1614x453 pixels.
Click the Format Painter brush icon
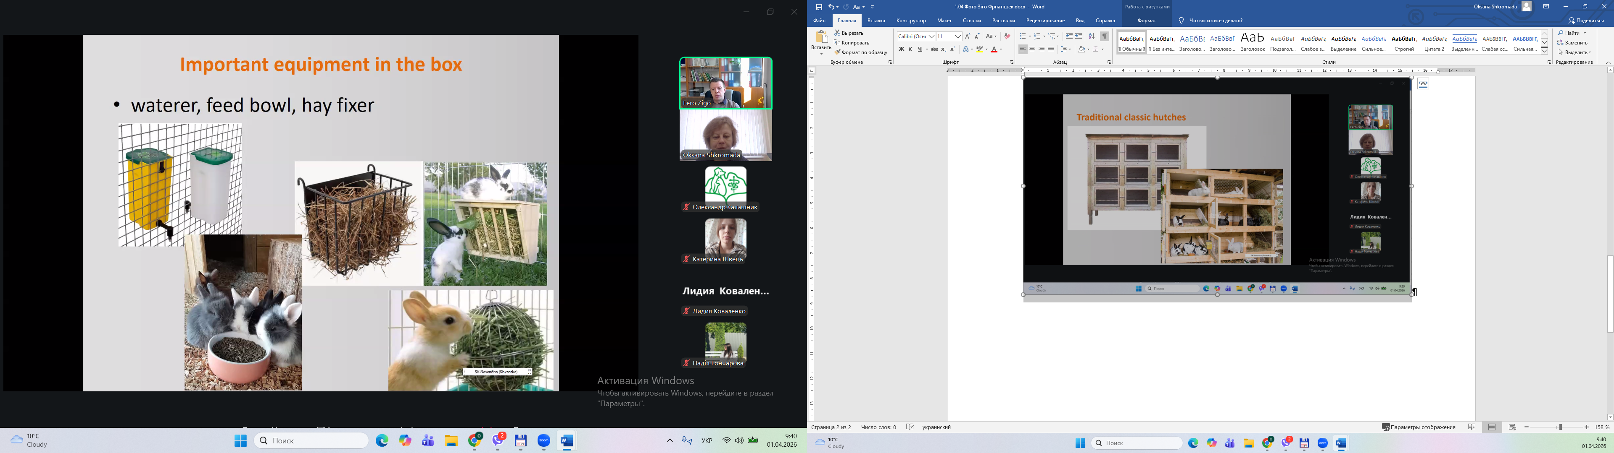coord(838,52)
